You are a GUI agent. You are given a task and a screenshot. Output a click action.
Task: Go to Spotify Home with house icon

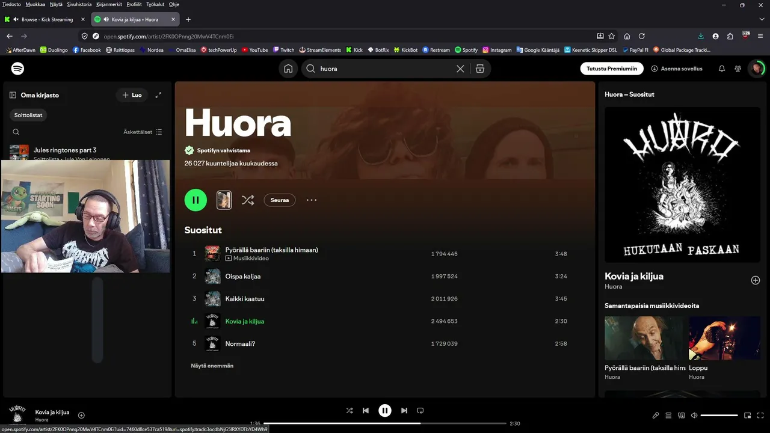coord(289,69)
